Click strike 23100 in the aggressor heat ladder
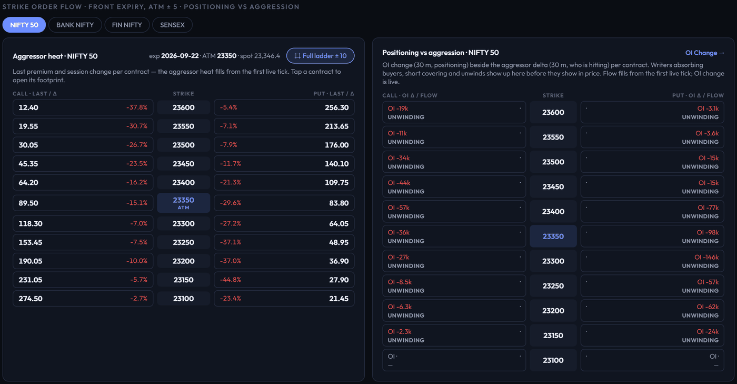 pos(184,299)
